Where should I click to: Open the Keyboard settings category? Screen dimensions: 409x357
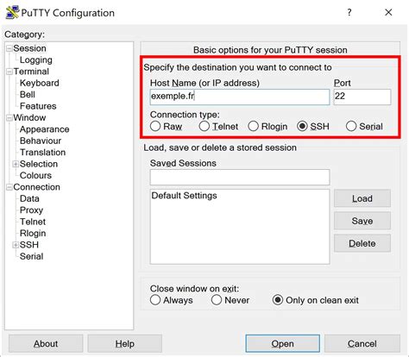pos(40,83)
